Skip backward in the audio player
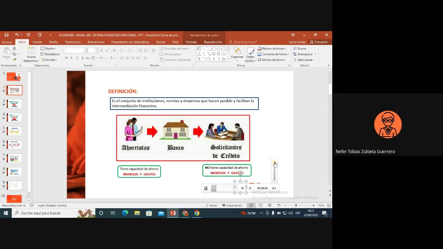This screenshot has height=249, width=443. coord(242,188)
